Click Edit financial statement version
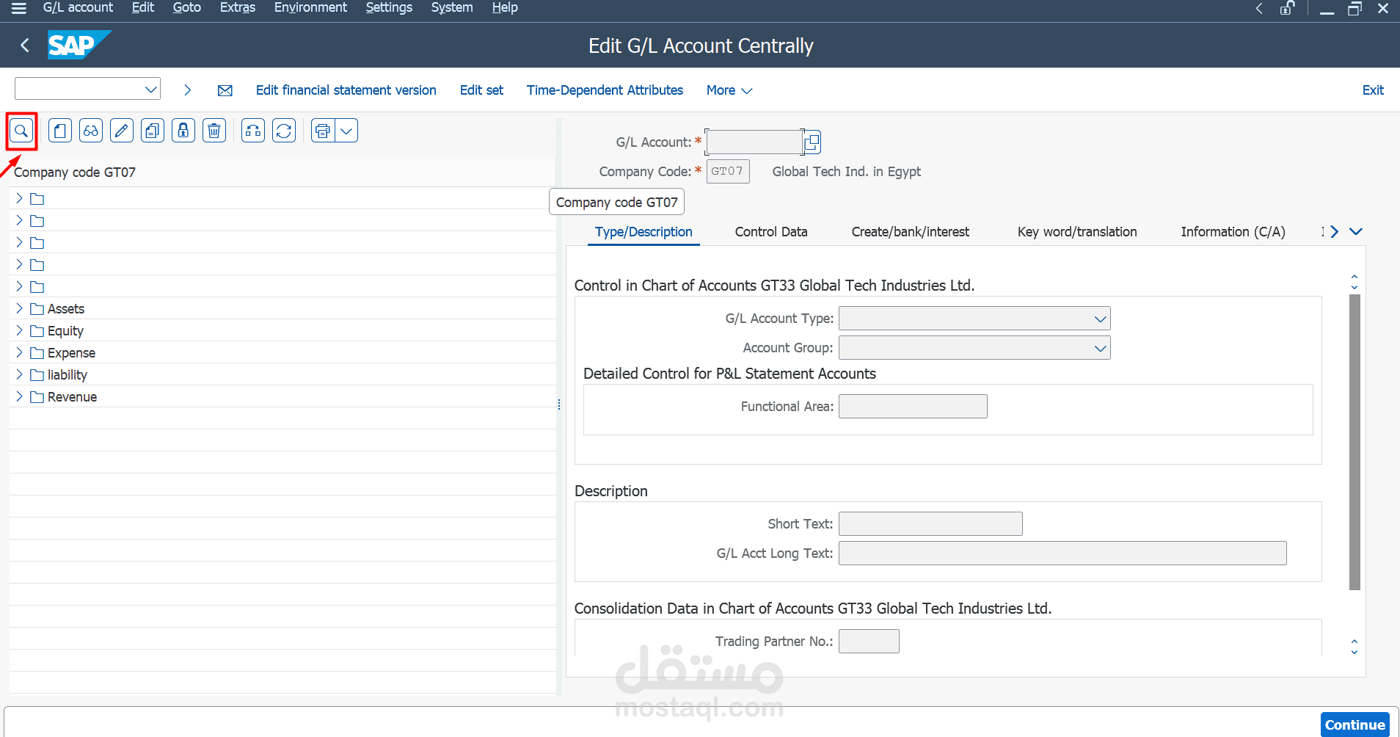 click(346, 90)
